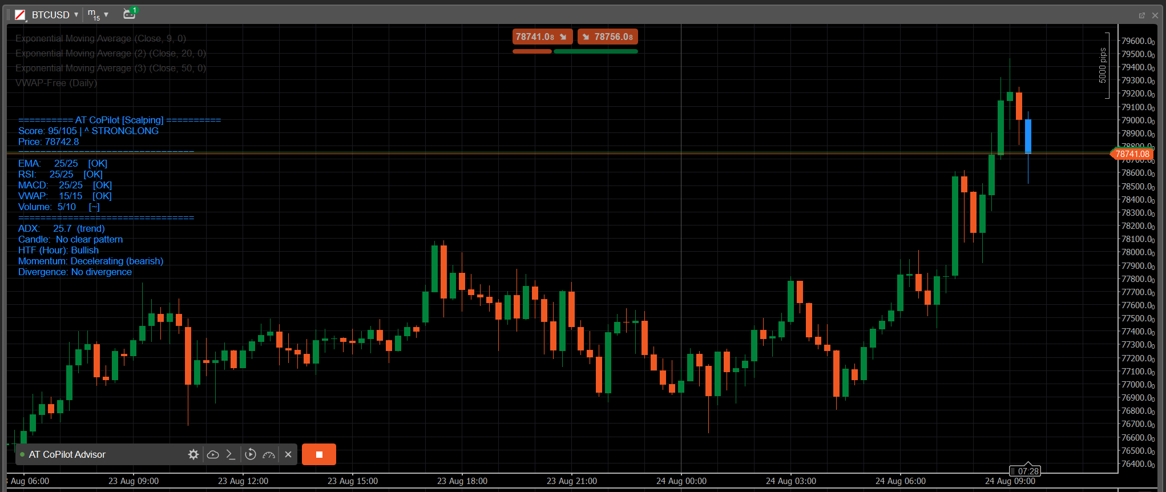This screenshot has width=1166, height=492.
Task: Click the ADX: 25.7 (trend) row
Action: (62, 228)
